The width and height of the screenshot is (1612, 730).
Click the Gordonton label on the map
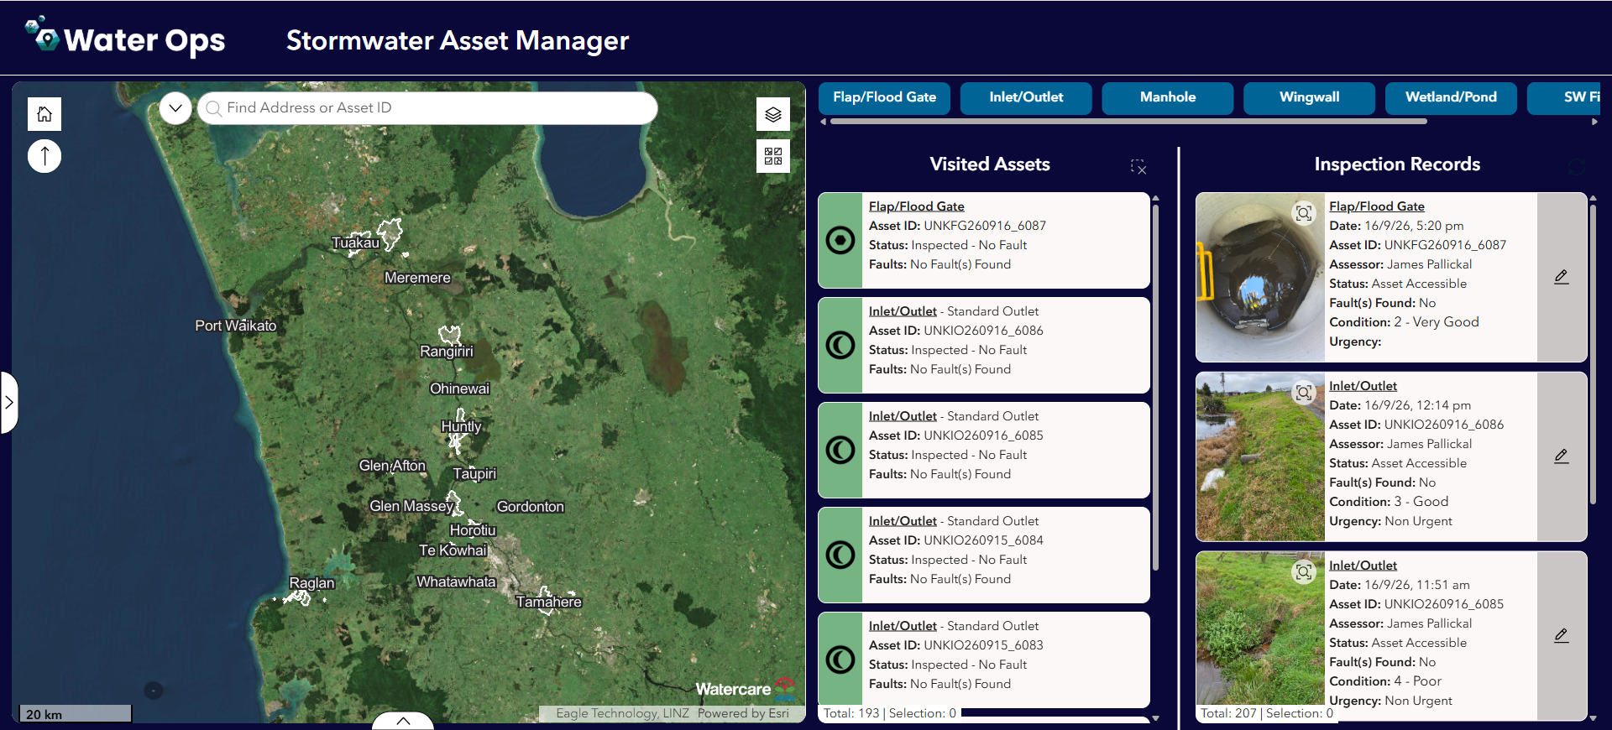(531, 507)
